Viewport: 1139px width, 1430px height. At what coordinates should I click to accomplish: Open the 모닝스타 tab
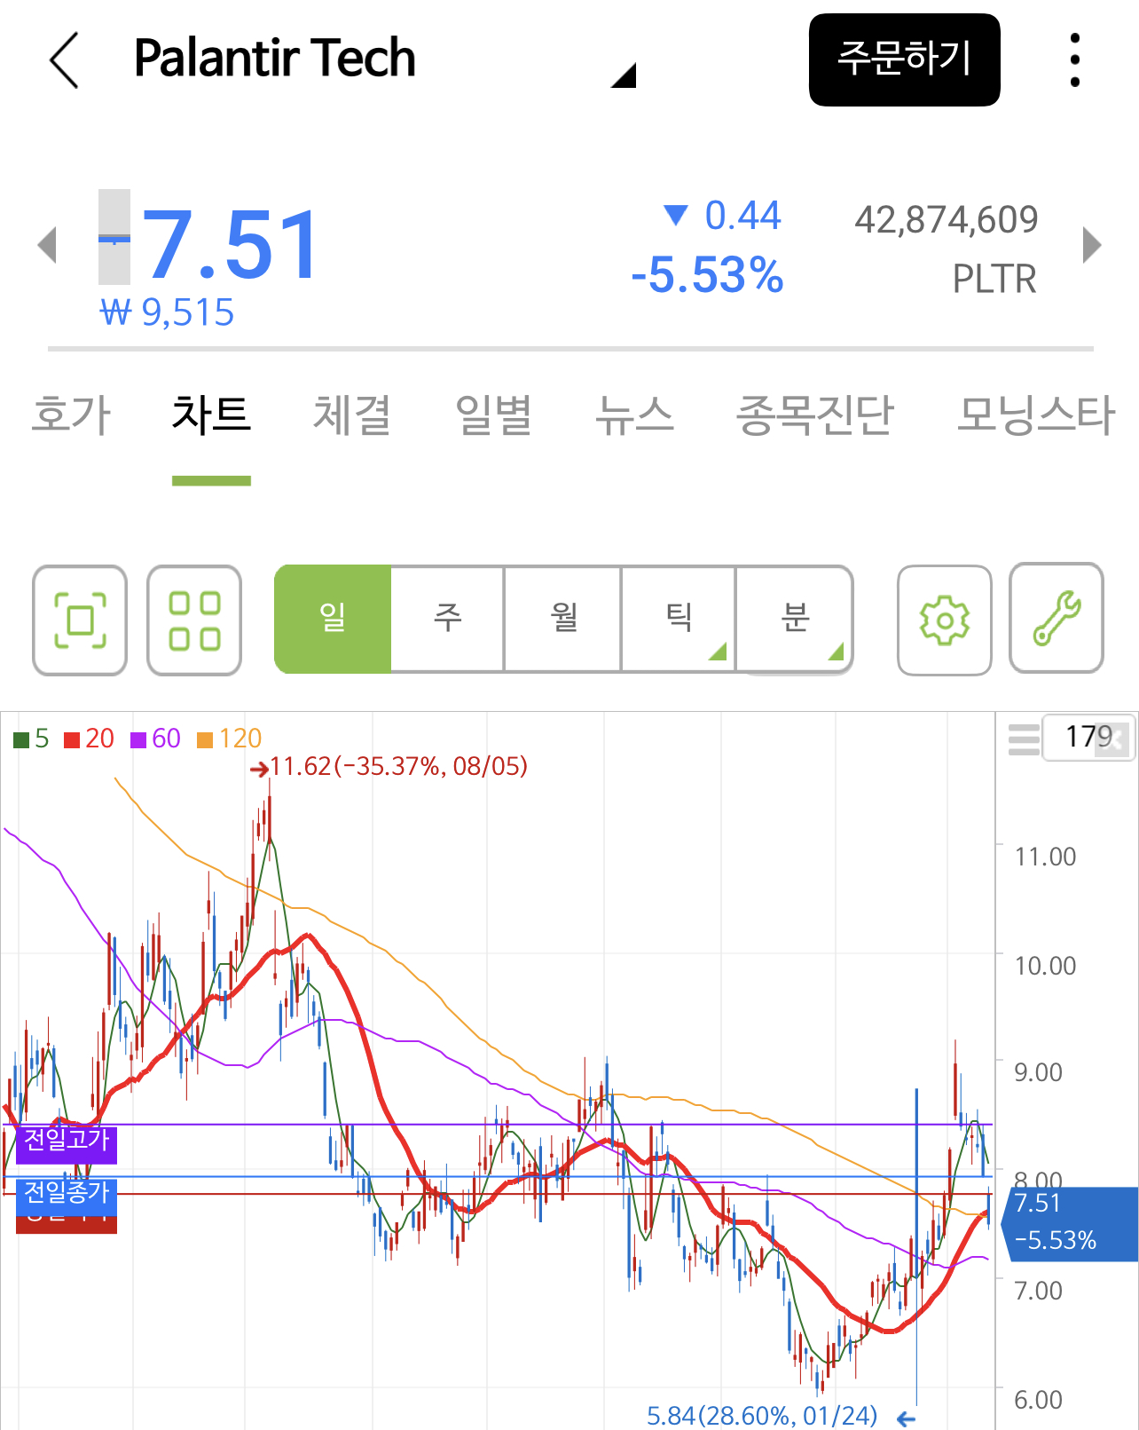click(x=1036, y=415)
